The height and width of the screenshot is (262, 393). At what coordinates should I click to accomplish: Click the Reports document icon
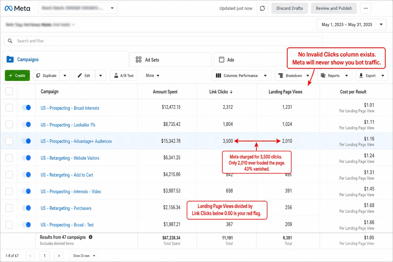[323, 75]
